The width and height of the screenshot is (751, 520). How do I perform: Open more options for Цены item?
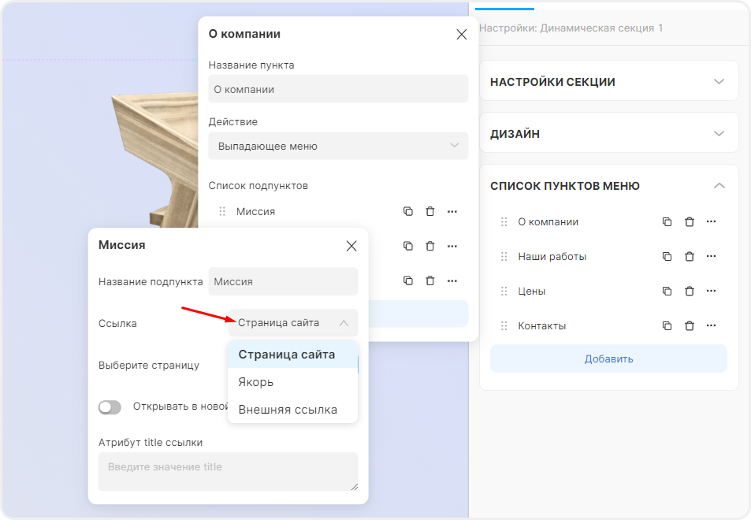(712, 291)
